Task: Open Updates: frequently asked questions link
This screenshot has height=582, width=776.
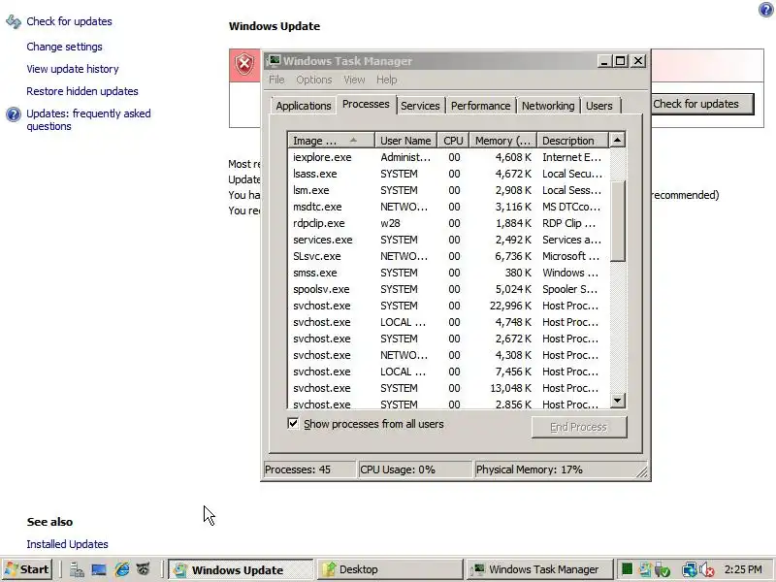Action: [88, 119]
